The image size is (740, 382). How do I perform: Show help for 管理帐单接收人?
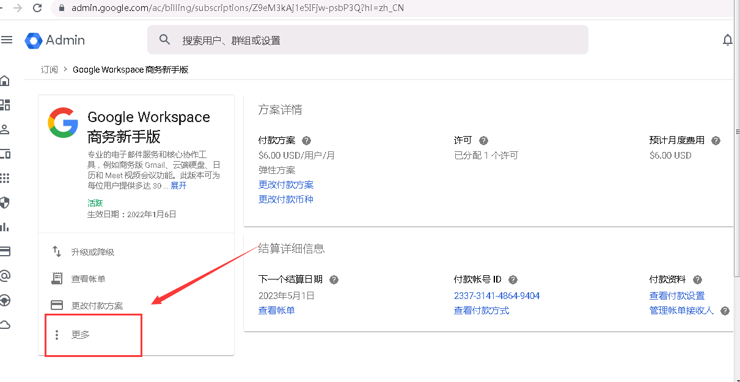tap(725, 311)
